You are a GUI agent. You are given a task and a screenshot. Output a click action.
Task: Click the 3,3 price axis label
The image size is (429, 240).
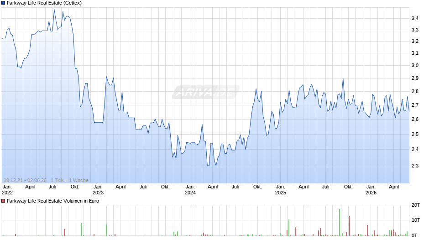click(x=415, y=30)
